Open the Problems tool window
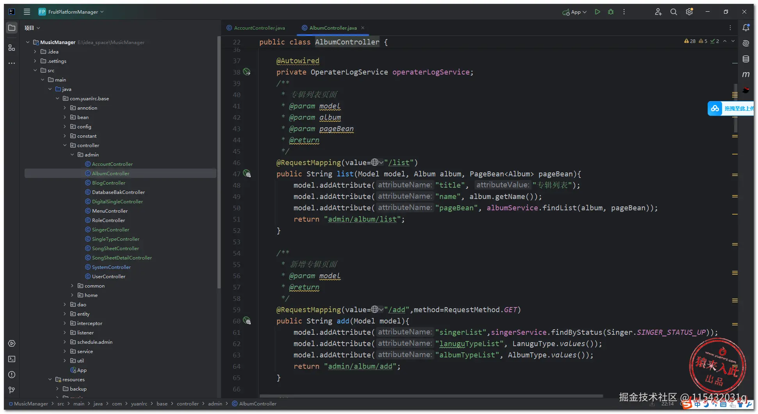The width and height of the screenshot is (758, 414). point(12,375)
